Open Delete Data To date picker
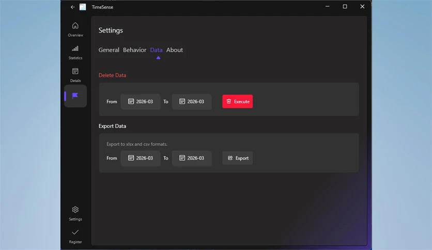 (192, 102)
